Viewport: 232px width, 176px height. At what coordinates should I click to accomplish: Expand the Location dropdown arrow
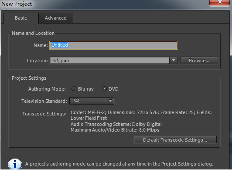(x=174, y=61)
